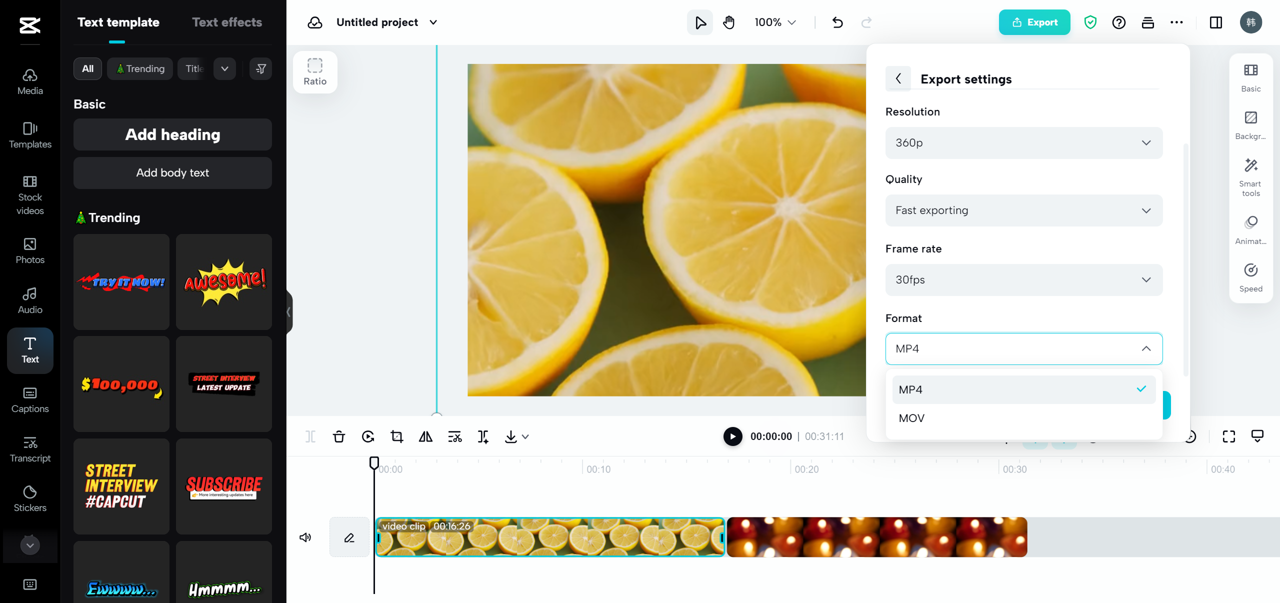1280x603 pixels.
Task: Open the Captions panel
Action: [30, 398]
